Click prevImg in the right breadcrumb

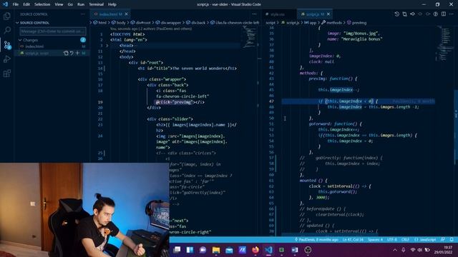[x=359, y=23]
